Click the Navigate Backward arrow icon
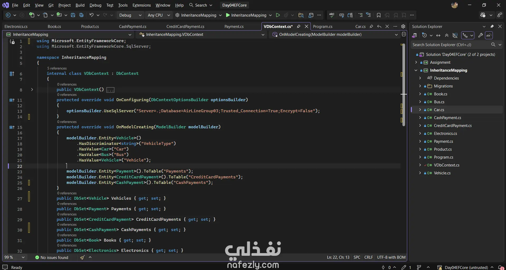Viewport: 506px width, 270px height. click(x=8, y=15)
